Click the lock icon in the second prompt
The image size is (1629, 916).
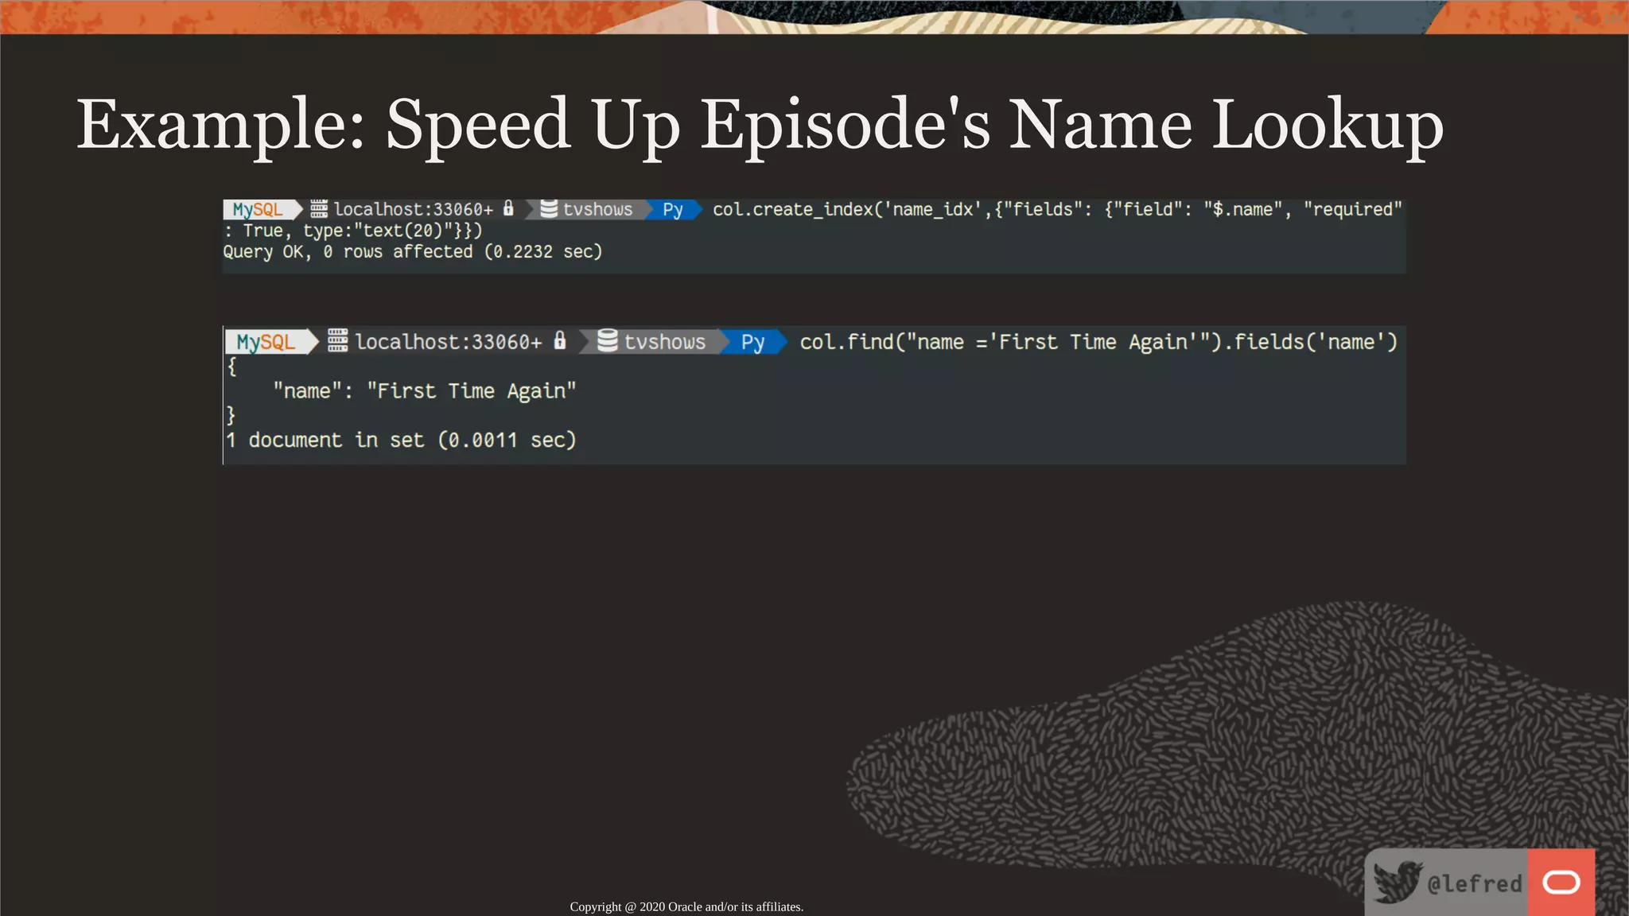pos(560,340)
